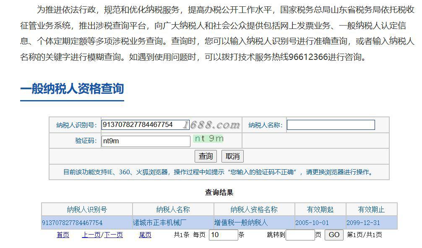Select the date cell 2099-12-31
The image size is (422, 248).
[372, 223]
